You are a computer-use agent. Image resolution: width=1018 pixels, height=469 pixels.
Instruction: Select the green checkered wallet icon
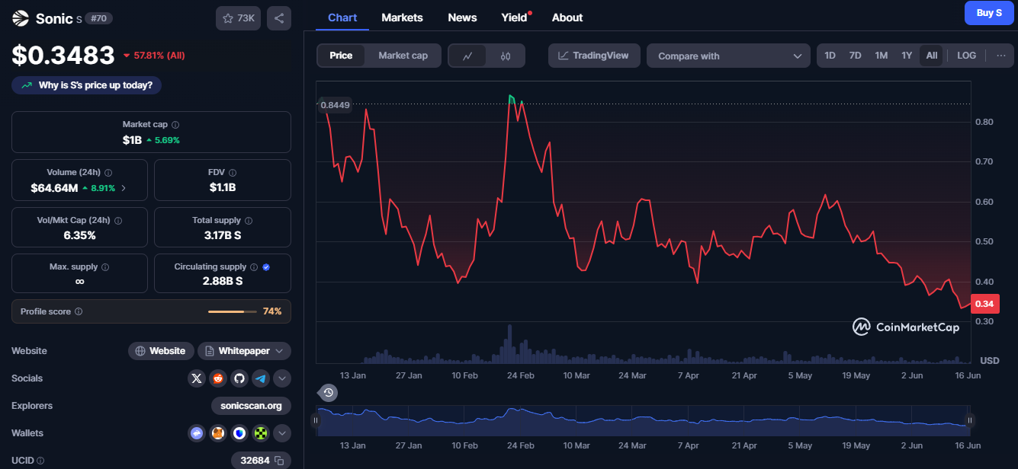point(261,433)
